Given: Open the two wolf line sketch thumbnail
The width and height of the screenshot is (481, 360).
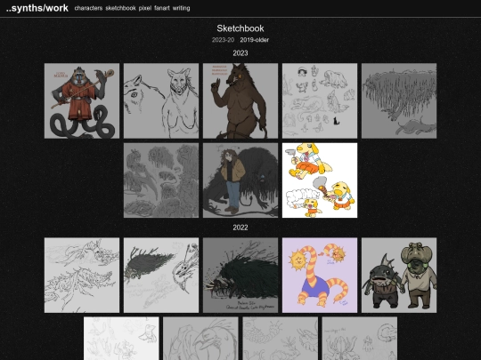Looking at the screenshot, I should click(161, 100).
